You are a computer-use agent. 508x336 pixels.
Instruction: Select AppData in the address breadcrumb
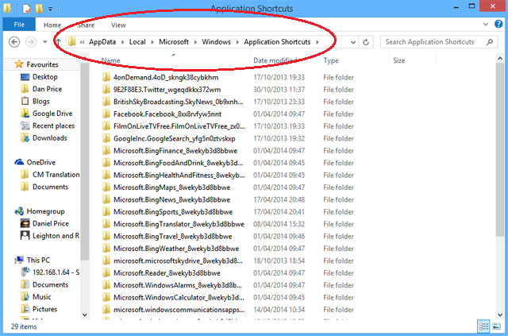[102, 42]
